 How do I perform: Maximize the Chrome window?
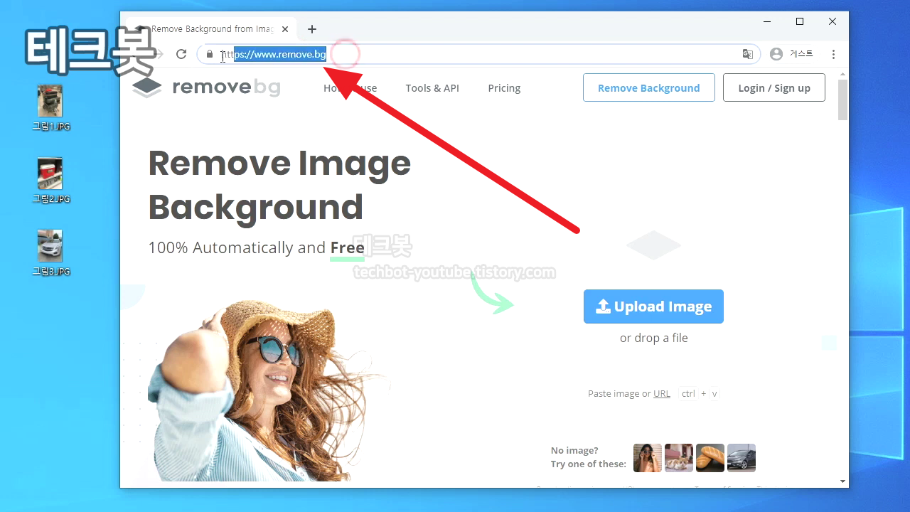(800, 21)
